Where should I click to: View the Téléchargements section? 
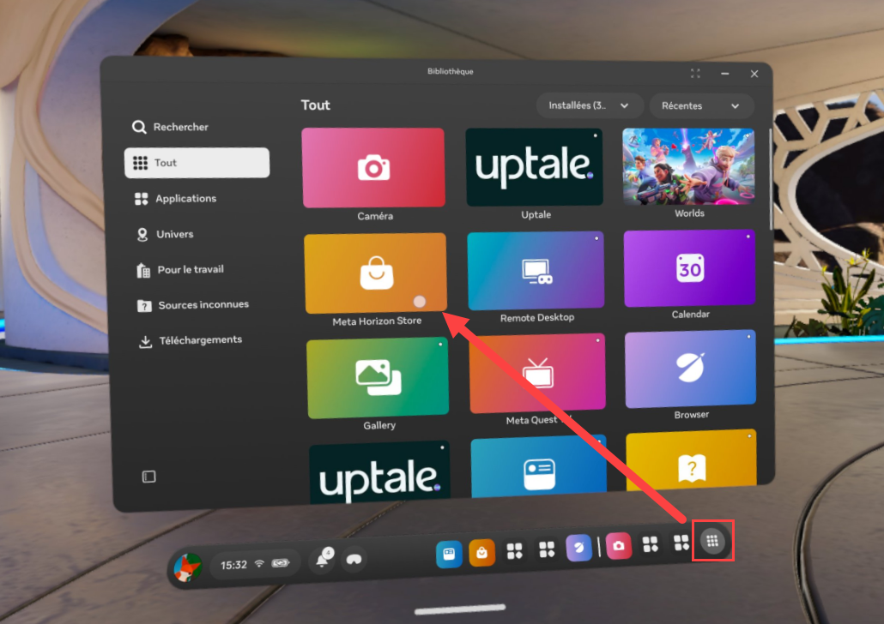click(190, 340)
